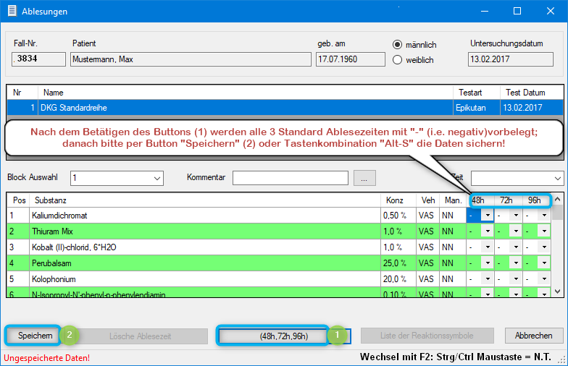Expand the 48h dropdown for Kaliumdichromat

click(488, 215)
